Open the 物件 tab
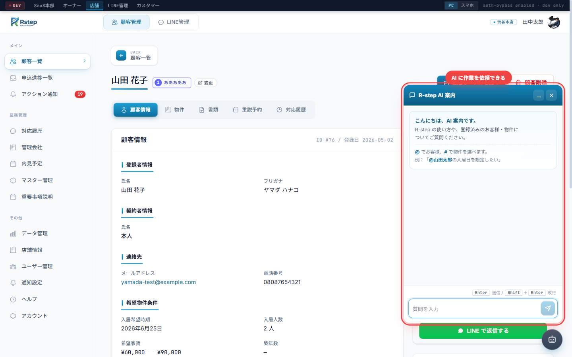The height and width of the screenshot is (357, 572). pyautogui.click(x=175, y=110)
